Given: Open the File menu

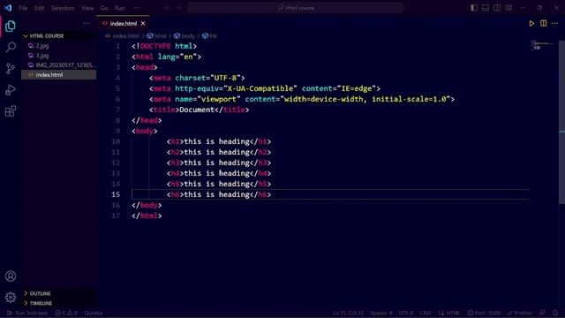Looking at the screenshot, I should [x=23, y=8].
